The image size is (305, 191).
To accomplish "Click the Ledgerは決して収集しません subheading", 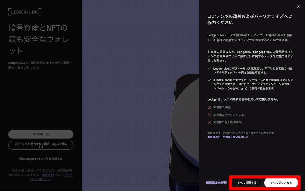I will pyautogui.click(x=243, y=99).
